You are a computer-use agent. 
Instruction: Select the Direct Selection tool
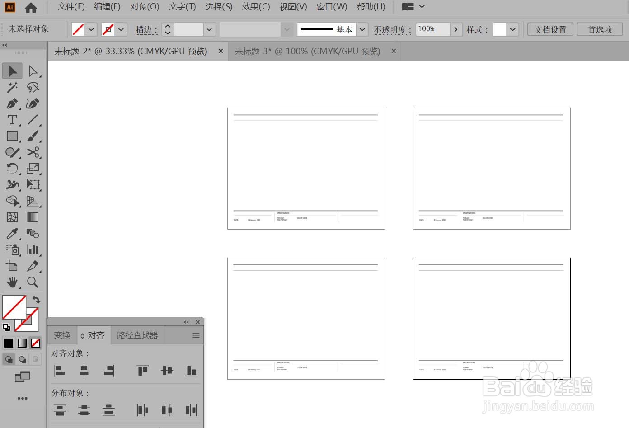pos(33,71)
